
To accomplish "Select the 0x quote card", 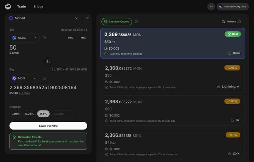I will tap(172, 110).
